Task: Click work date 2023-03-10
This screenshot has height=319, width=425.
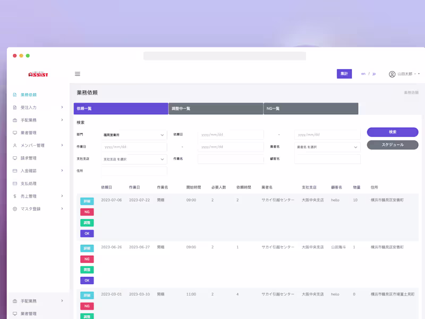Action: [139, 294]
